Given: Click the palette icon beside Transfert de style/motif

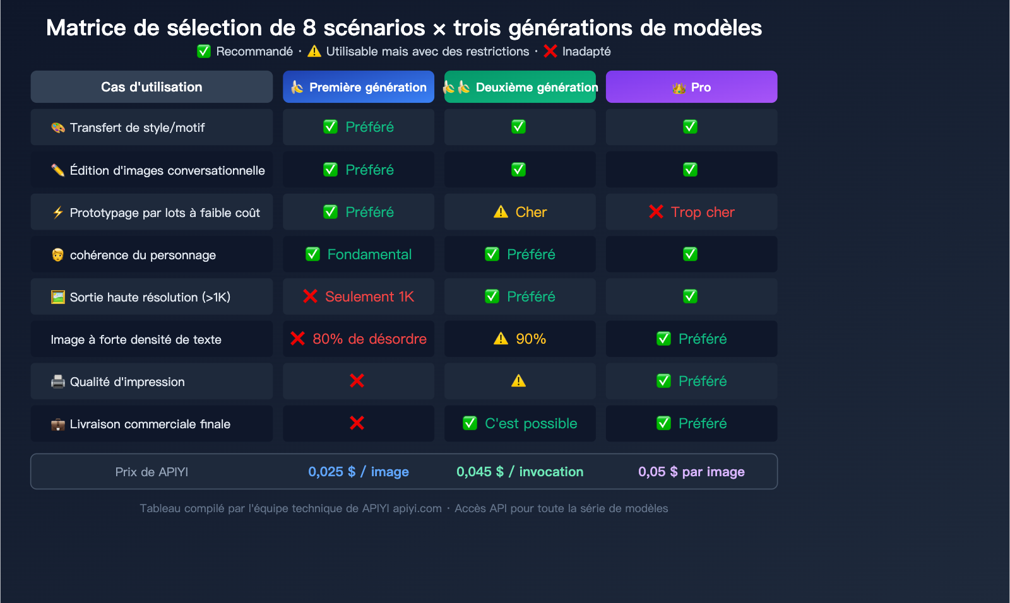Looking at the screenshot, I should pos(57,128).
